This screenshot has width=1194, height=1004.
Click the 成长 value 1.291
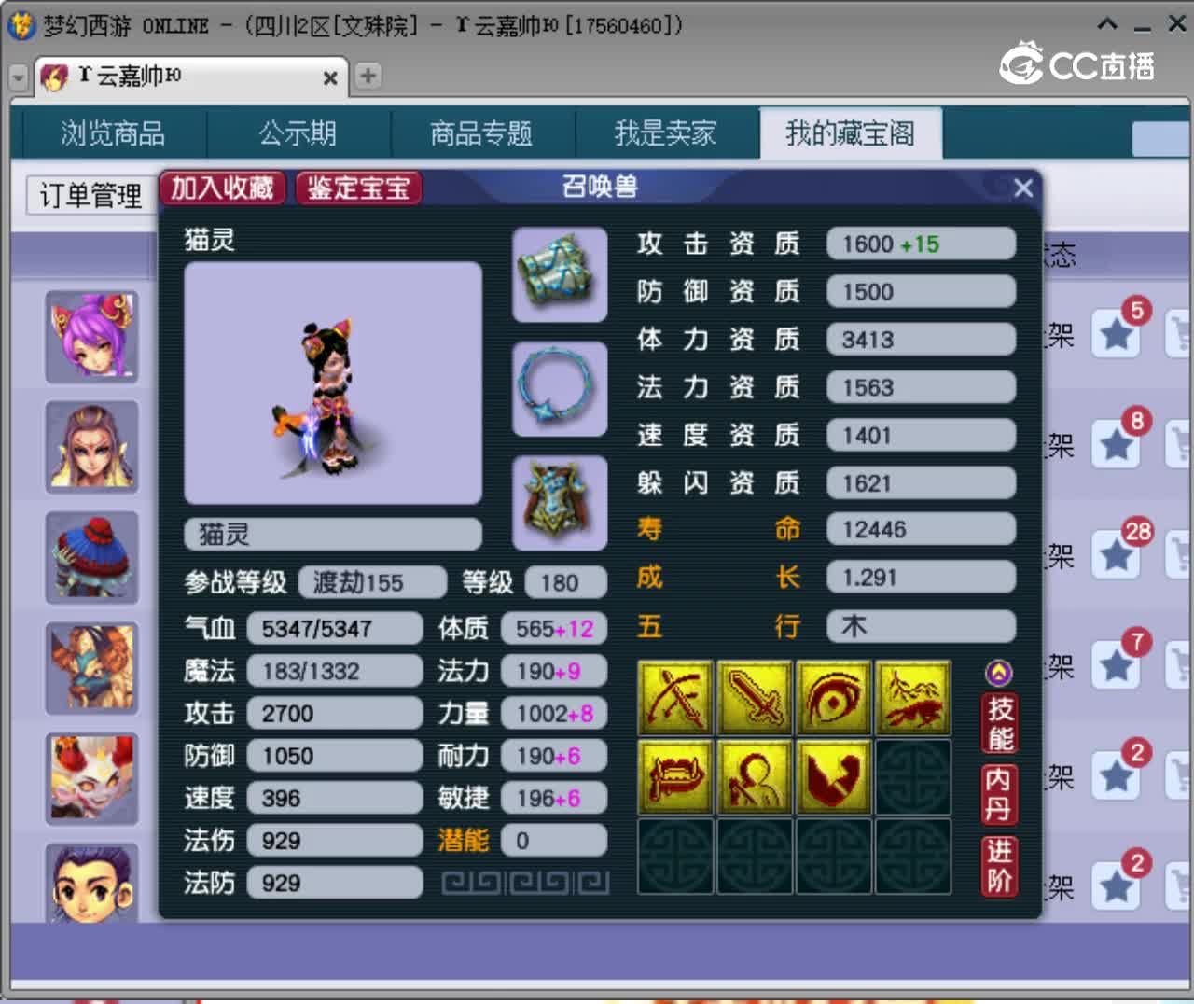921,578
